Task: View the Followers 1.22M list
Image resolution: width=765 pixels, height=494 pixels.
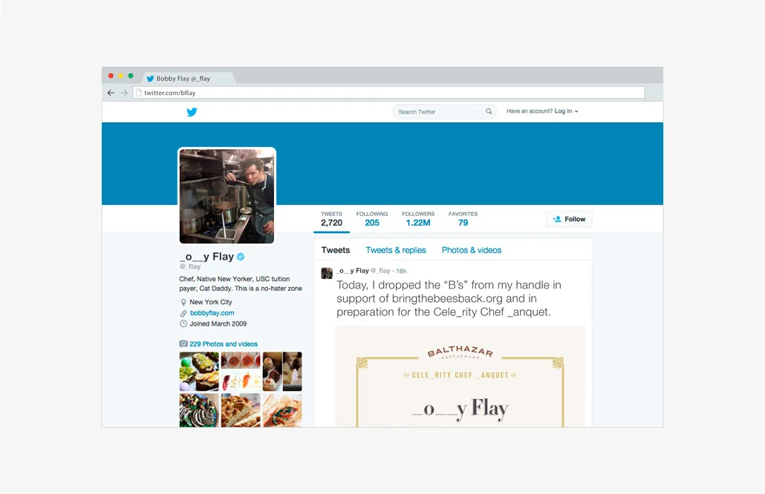Action: tap(418, 220)
